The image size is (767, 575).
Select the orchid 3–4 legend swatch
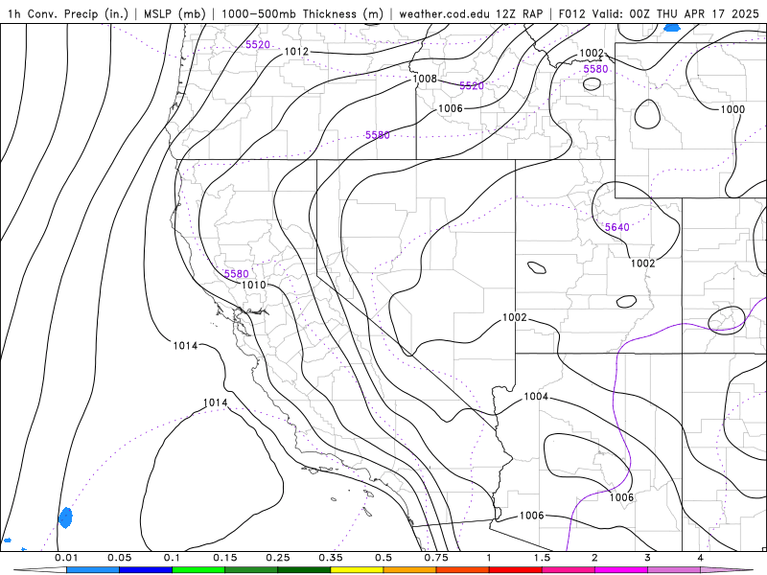coord(674,570)
